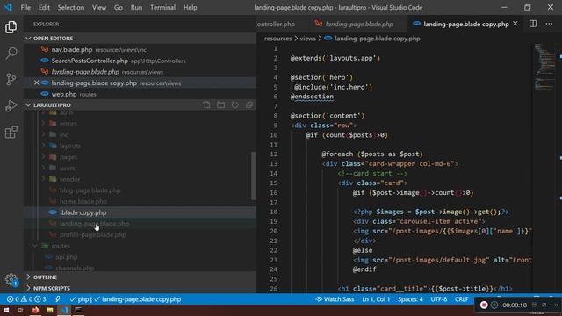Collapse all folders in explorer
Image resolution: width=562 pixels, height=316 pixels.
249,105
